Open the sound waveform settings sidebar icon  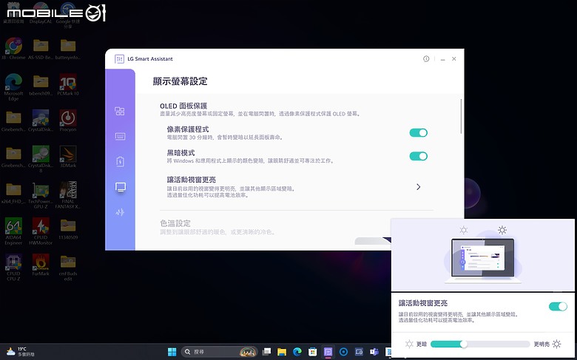[x=120, y=213]
